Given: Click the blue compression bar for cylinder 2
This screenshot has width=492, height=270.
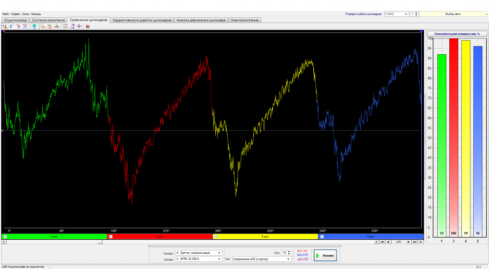Looking at the screenshot, I should pyautogui.click(x=478, y=141).
